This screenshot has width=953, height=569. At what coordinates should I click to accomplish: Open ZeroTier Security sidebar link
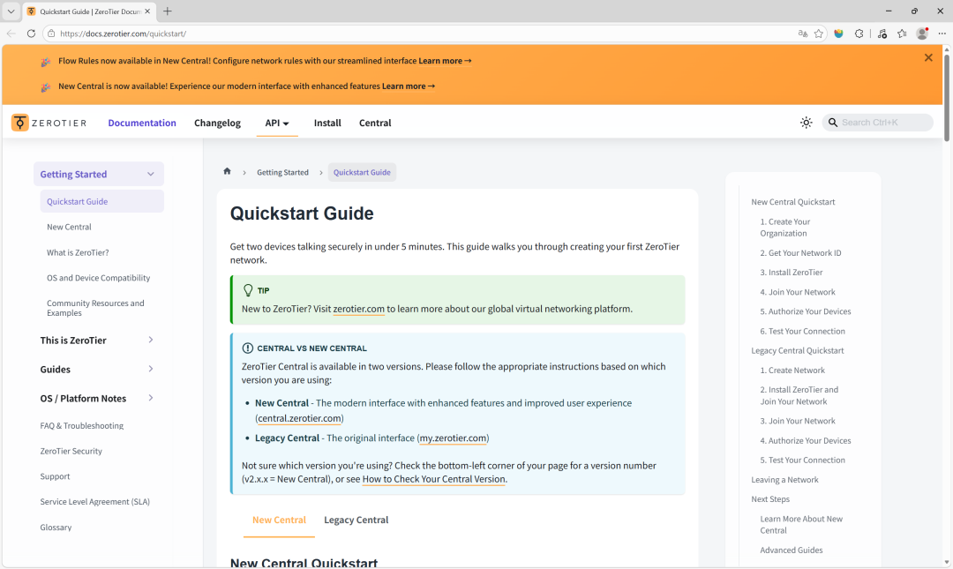(x=71, y=451)
